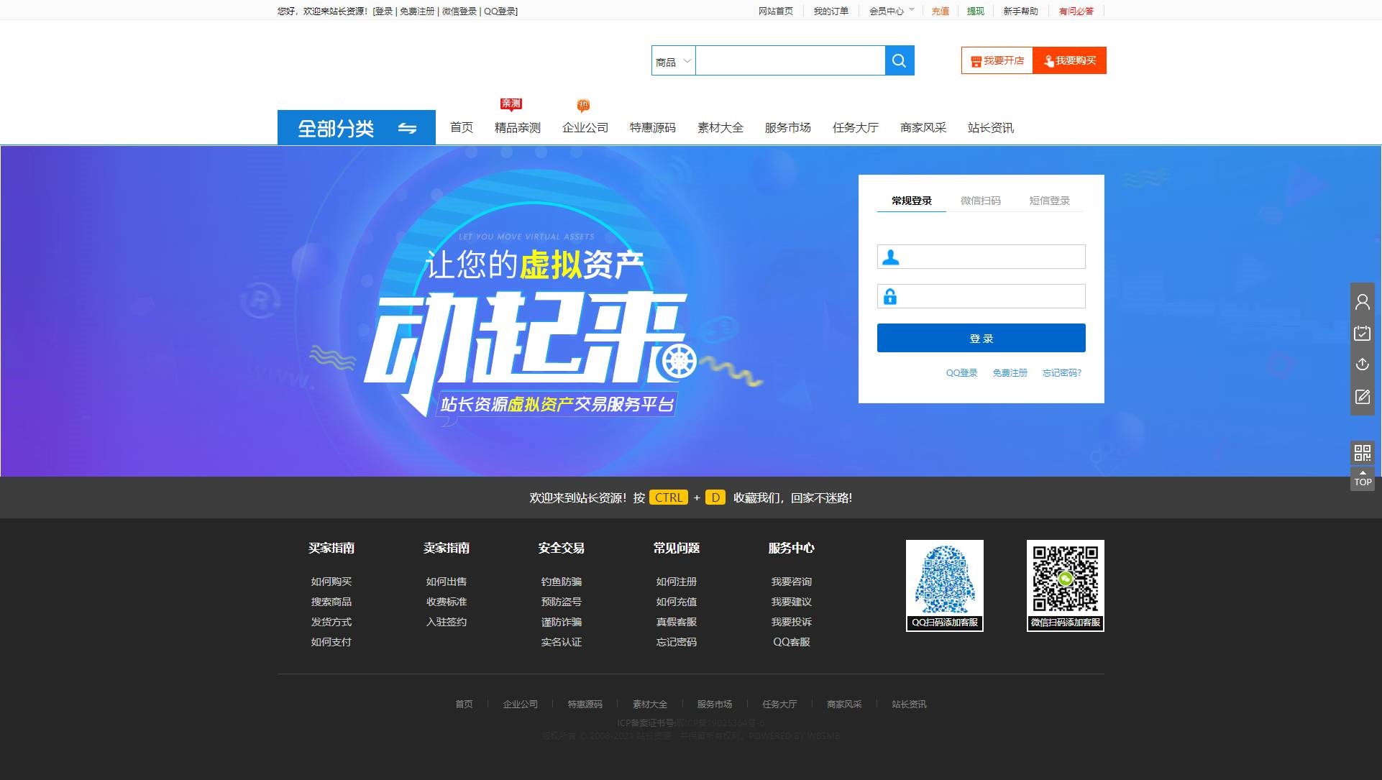Switch to the 短信登录 tab
The image size is (1382, 780).
[1049, 201]
